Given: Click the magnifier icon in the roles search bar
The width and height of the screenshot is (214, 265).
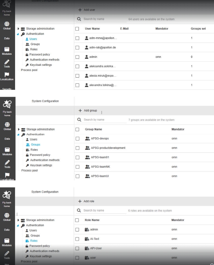Looking at the screenshot, I should click(79, 211).
